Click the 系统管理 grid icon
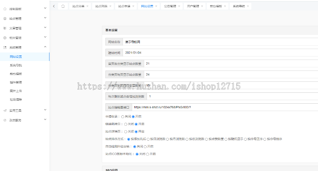This screenshot has width=318, height=171. [5, 48]
